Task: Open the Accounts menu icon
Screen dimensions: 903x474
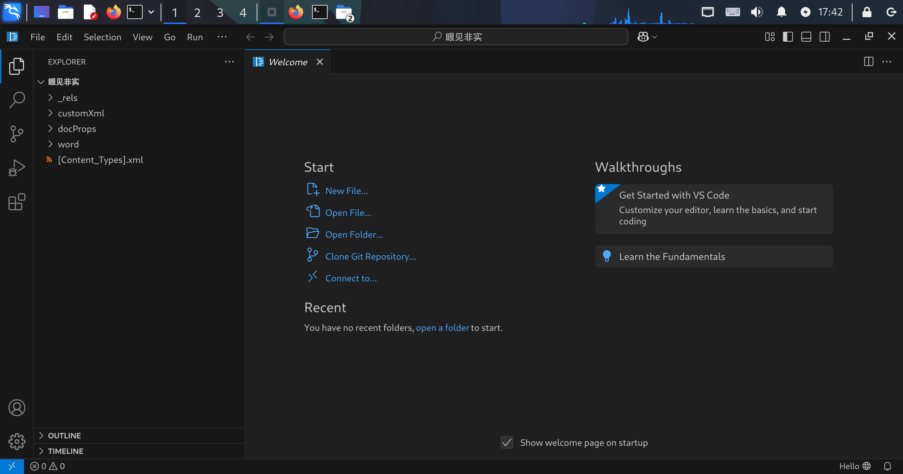Action: [17, 408]
